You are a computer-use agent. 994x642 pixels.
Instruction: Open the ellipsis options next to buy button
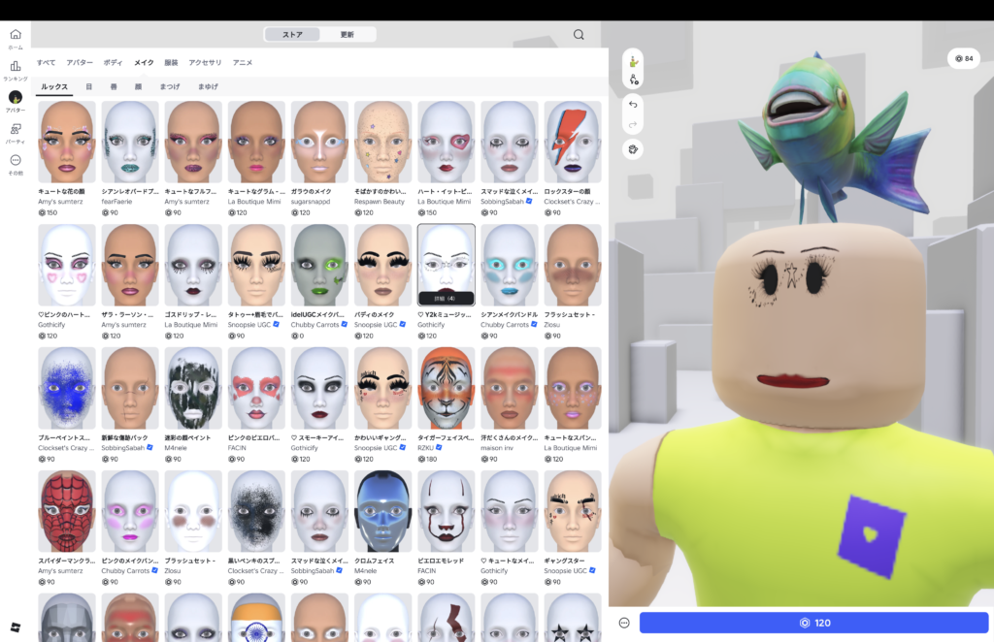click(624, 623)
